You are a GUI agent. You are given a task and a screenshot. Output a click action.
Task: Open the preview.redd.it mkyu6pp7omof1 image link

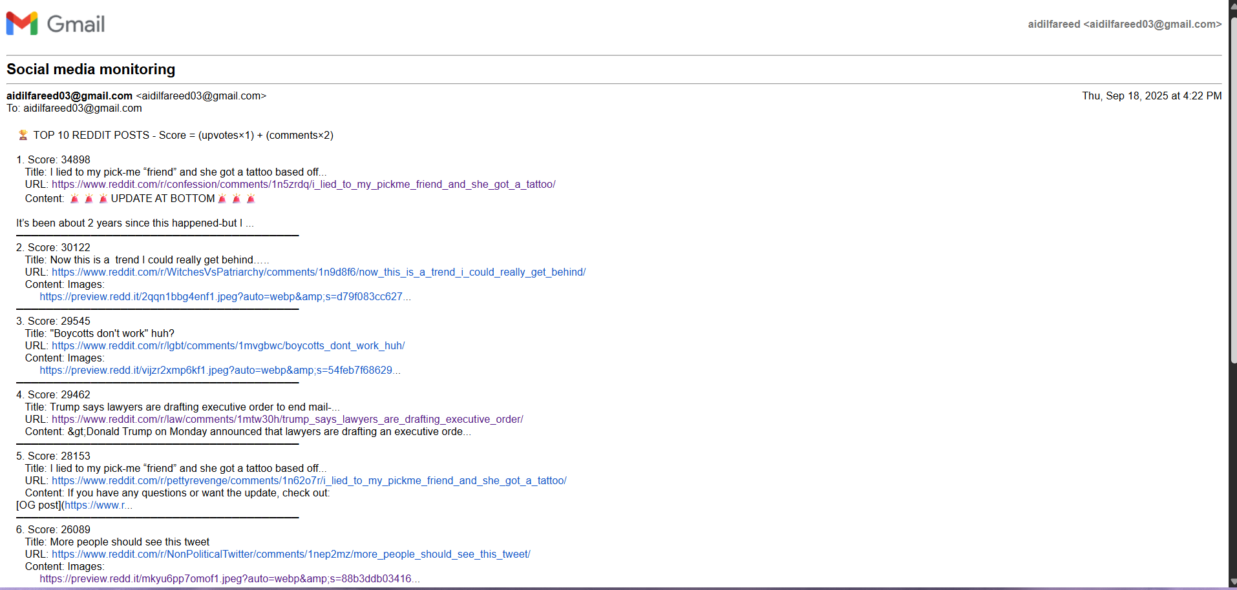pos(229,579)
